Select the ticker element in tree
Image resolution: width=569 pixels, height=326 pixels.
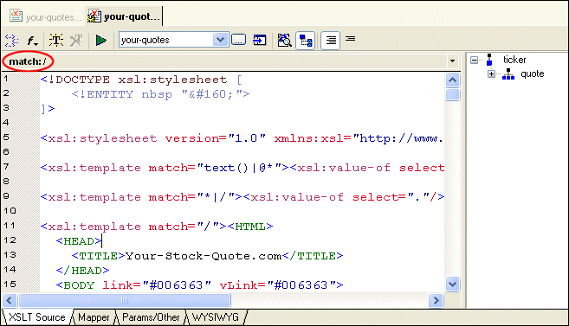514,60
